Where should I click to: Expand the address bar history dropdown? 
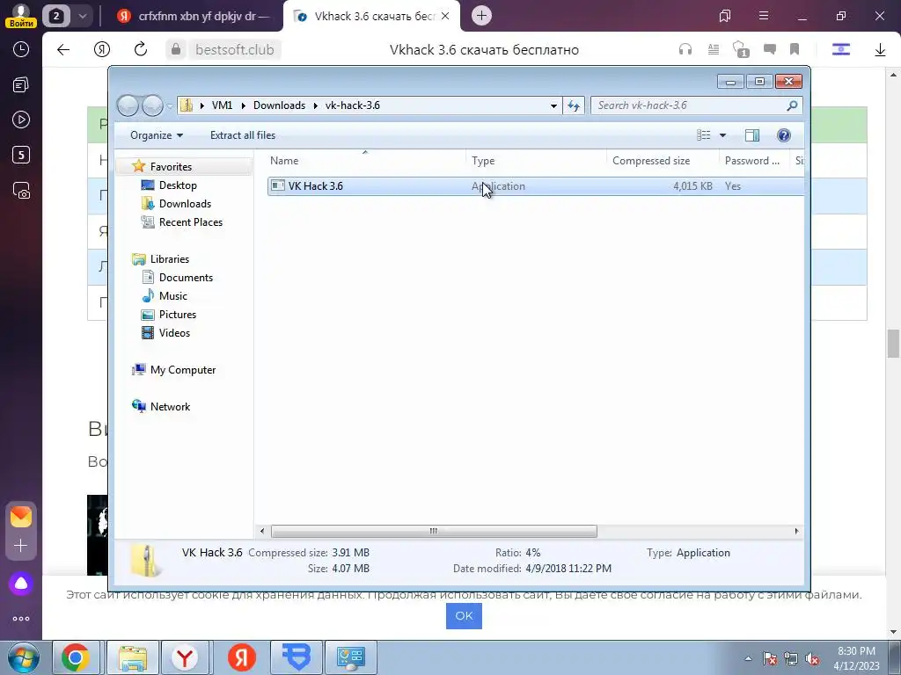[x=553, y=105]
